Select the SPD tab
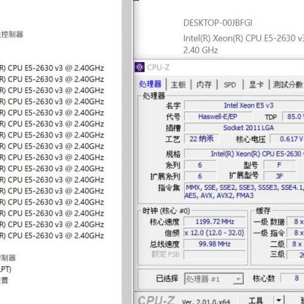This screenshot has width=304, height=304. pos(230,85)
